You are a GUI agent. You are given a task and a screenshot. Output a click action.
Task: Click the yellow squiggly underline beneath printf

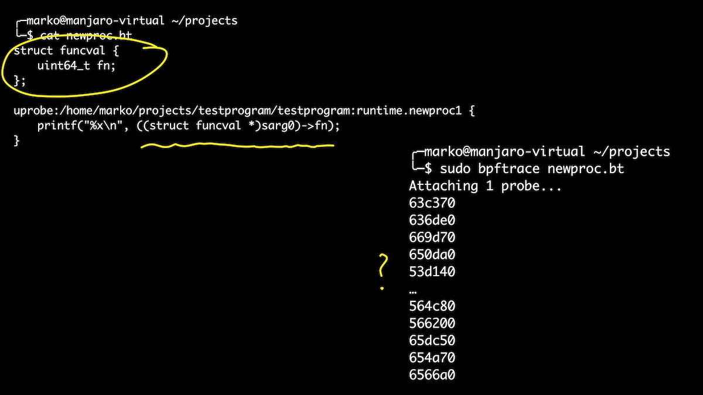(x=237, y=145)
